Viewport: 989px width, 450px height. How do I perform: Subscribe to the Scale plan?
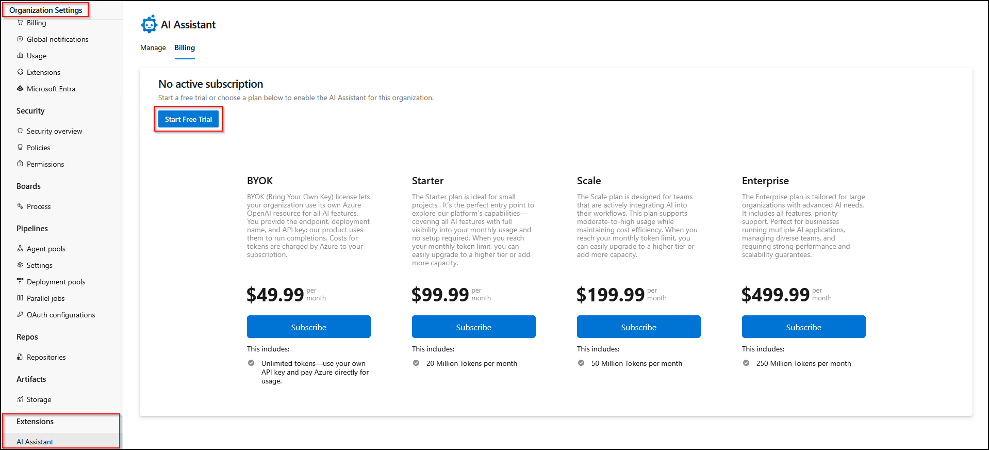pos(638,327)
